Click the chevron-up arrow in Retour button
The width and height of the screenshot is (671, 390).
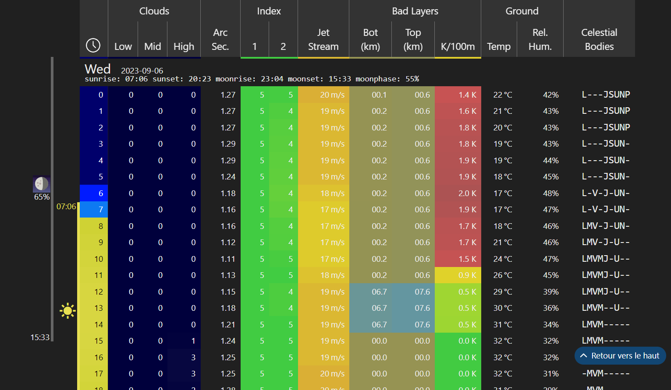[x=584, y=356]
